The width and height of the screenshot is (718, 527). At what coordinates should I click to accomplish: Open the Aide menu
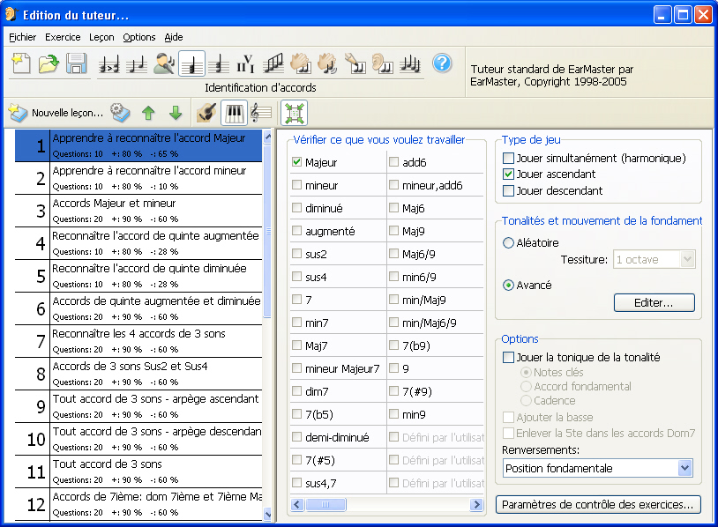(174, 37)
